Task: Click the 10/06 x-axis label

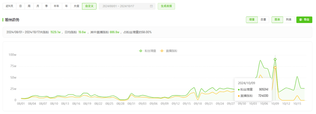Action: [264, 104]
